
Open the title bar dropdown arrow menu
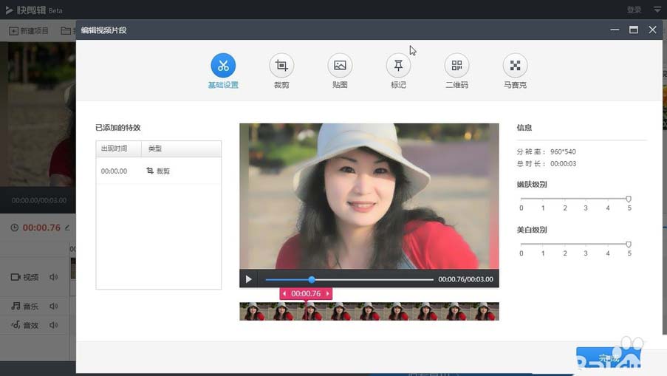click(x=657, y=10)
